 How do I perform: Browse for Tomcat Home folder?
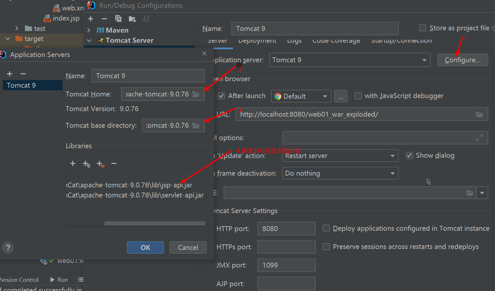point(196,94)
